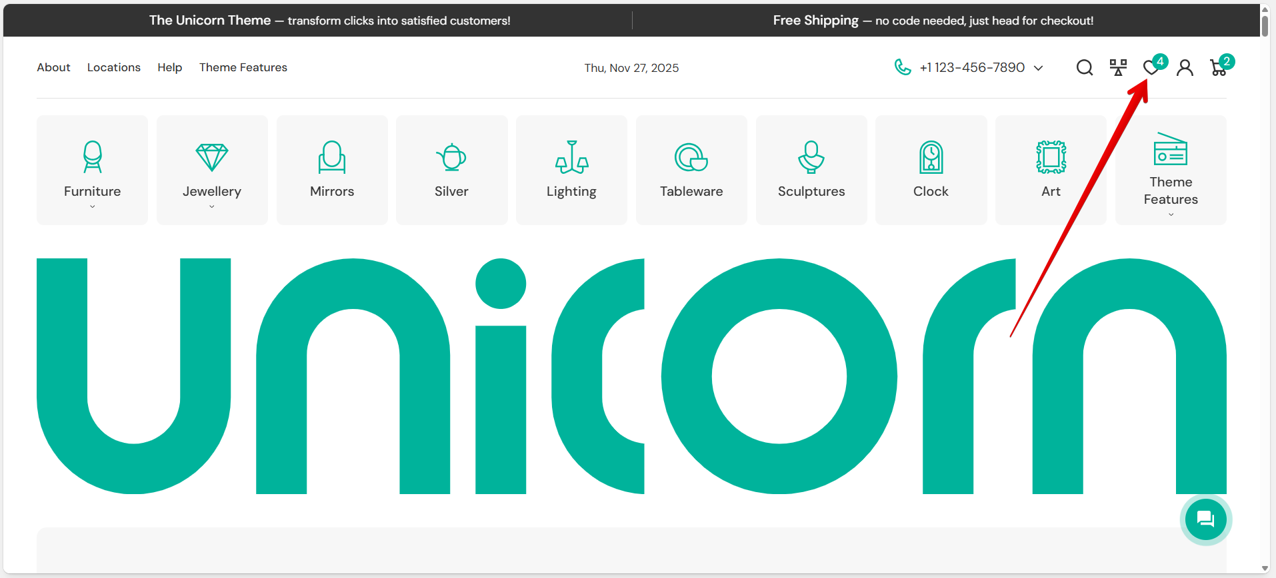The width and height of the screenshot is (1276, 578).
Task: Select the Silver teapot category icon
Action: (x=451, y=158)
